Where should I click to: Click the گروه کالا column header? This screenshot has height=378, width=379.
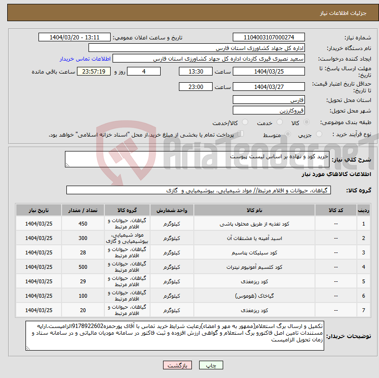point(127,210)
